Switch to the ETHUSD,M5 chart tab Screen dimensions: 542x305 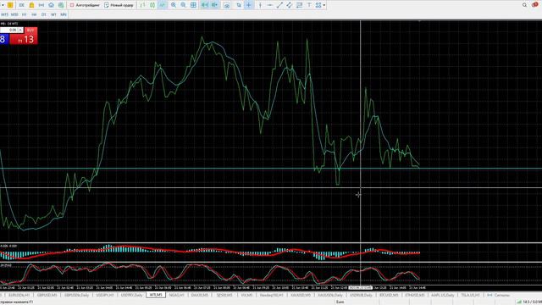coord(414,295)
